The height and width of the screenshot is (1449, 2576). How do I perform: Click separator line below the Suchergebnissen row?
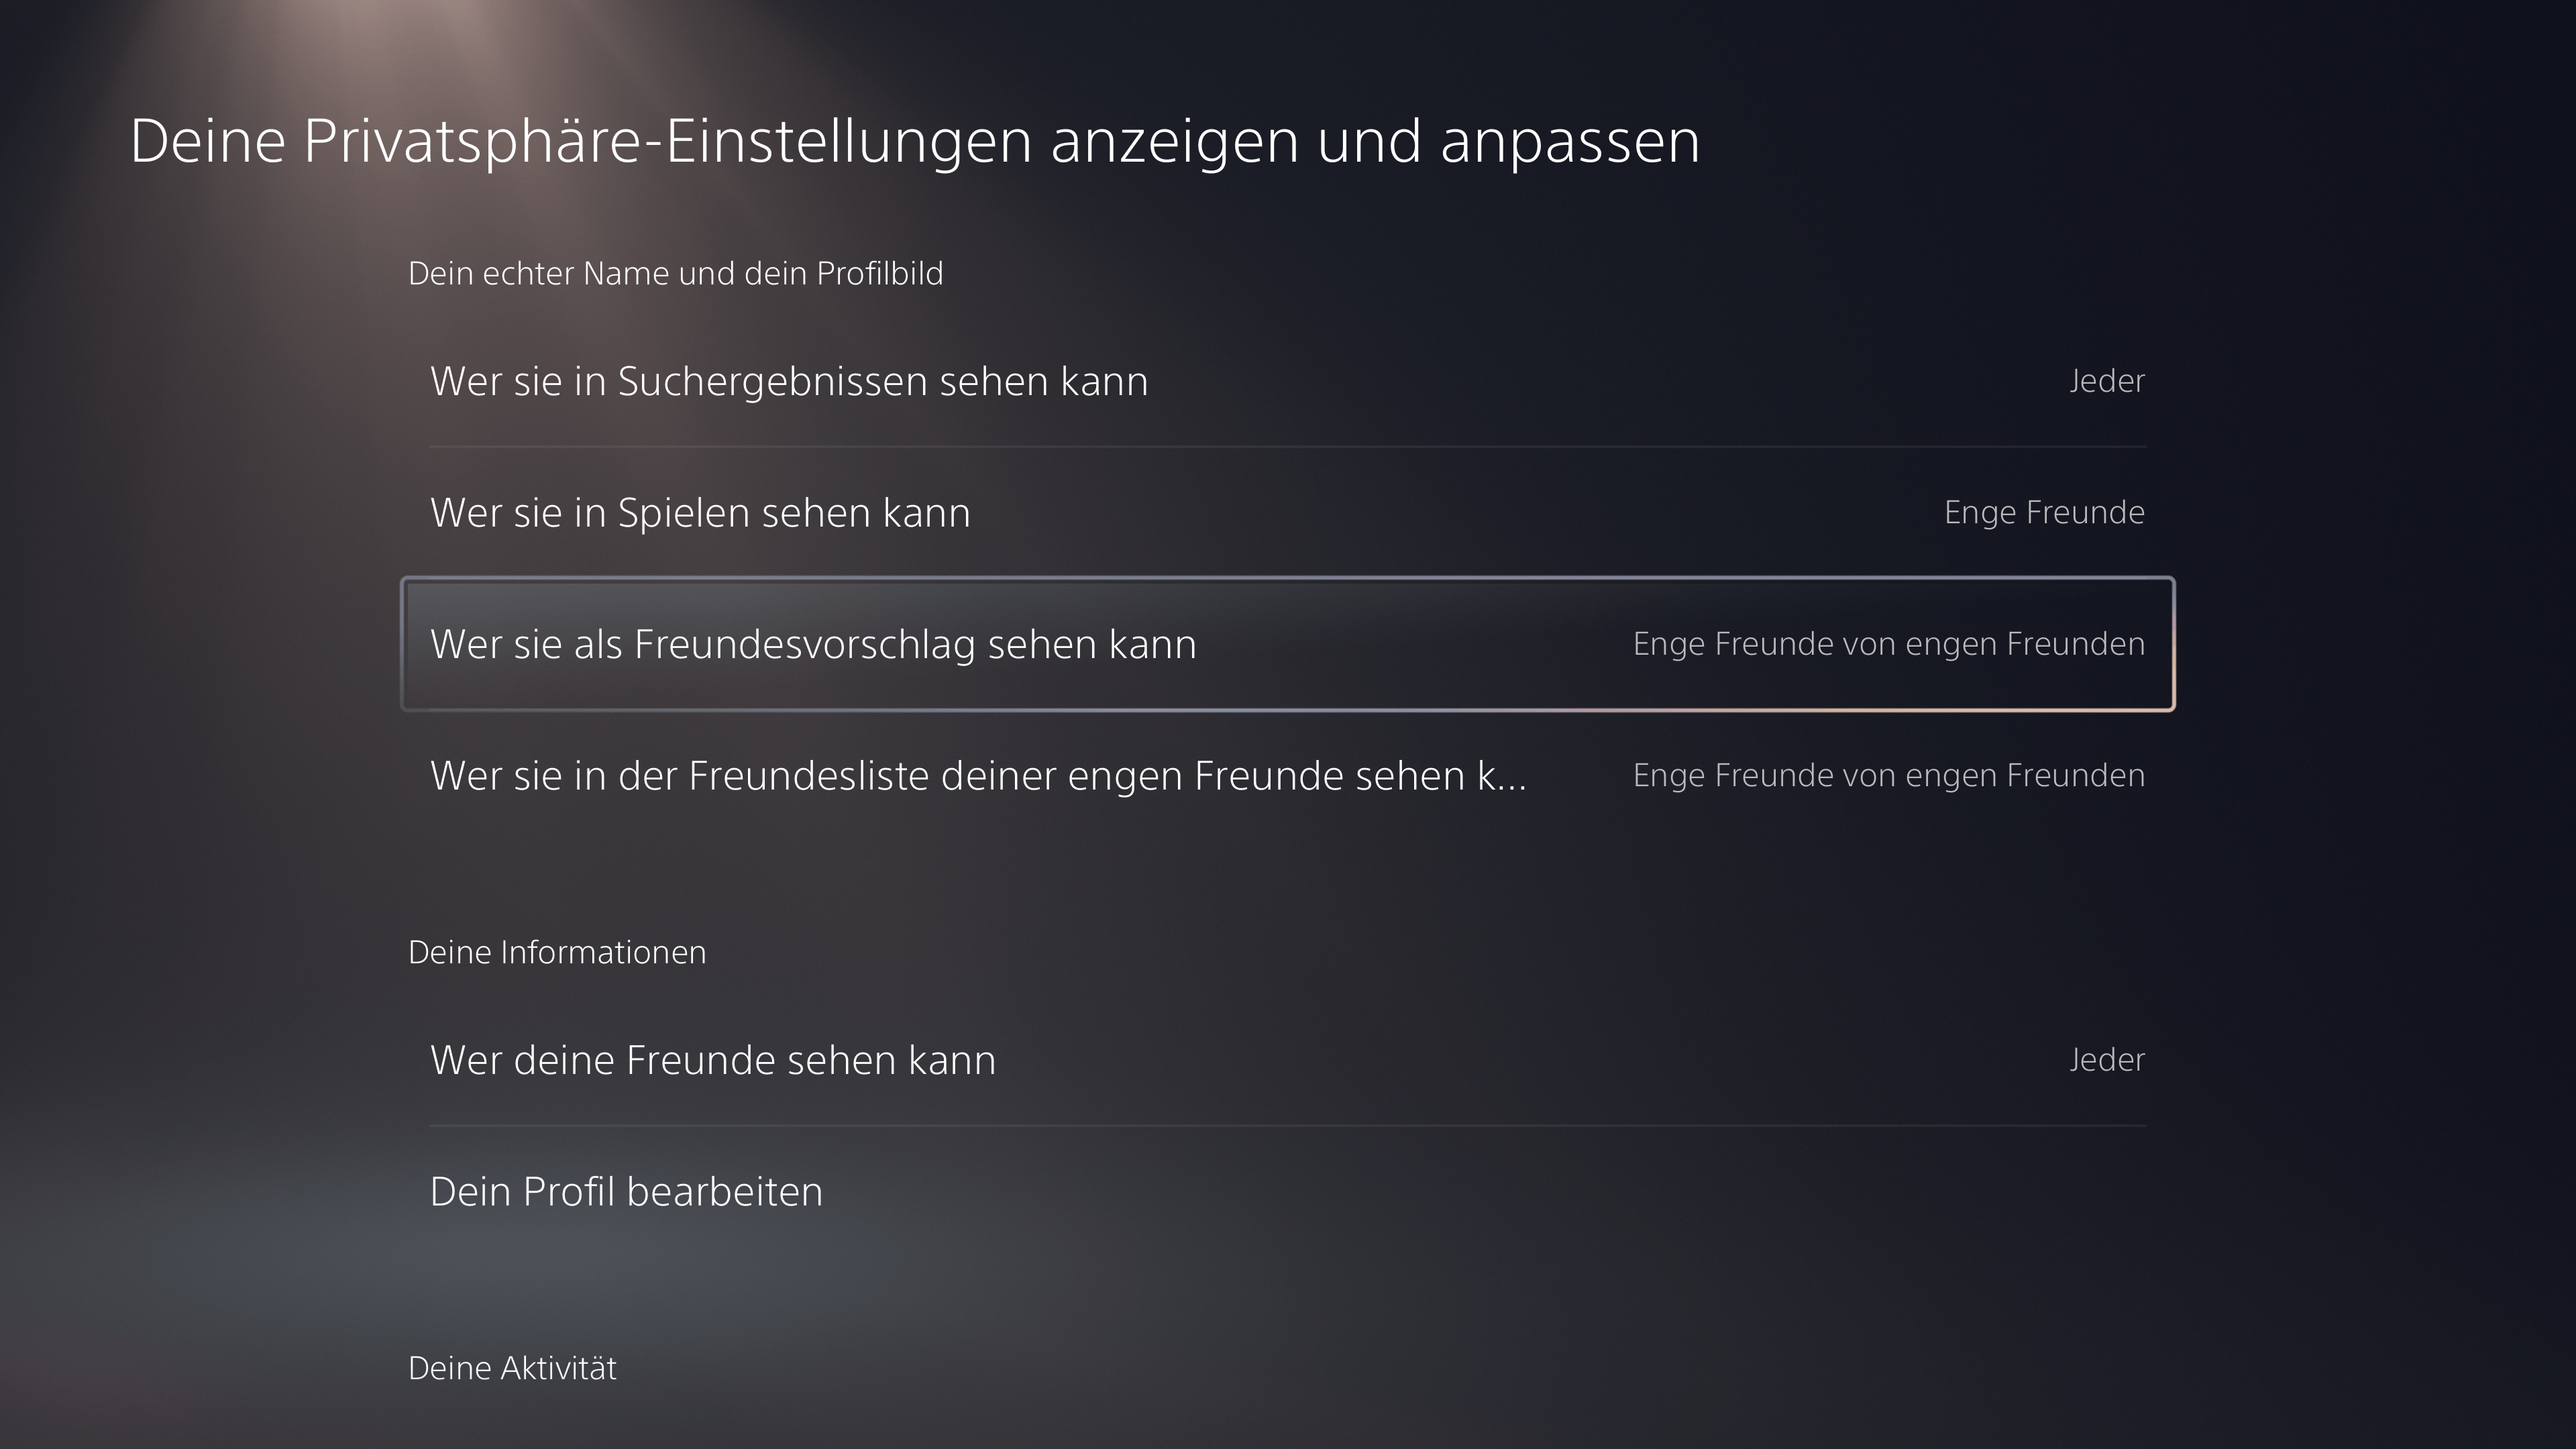1288,447
